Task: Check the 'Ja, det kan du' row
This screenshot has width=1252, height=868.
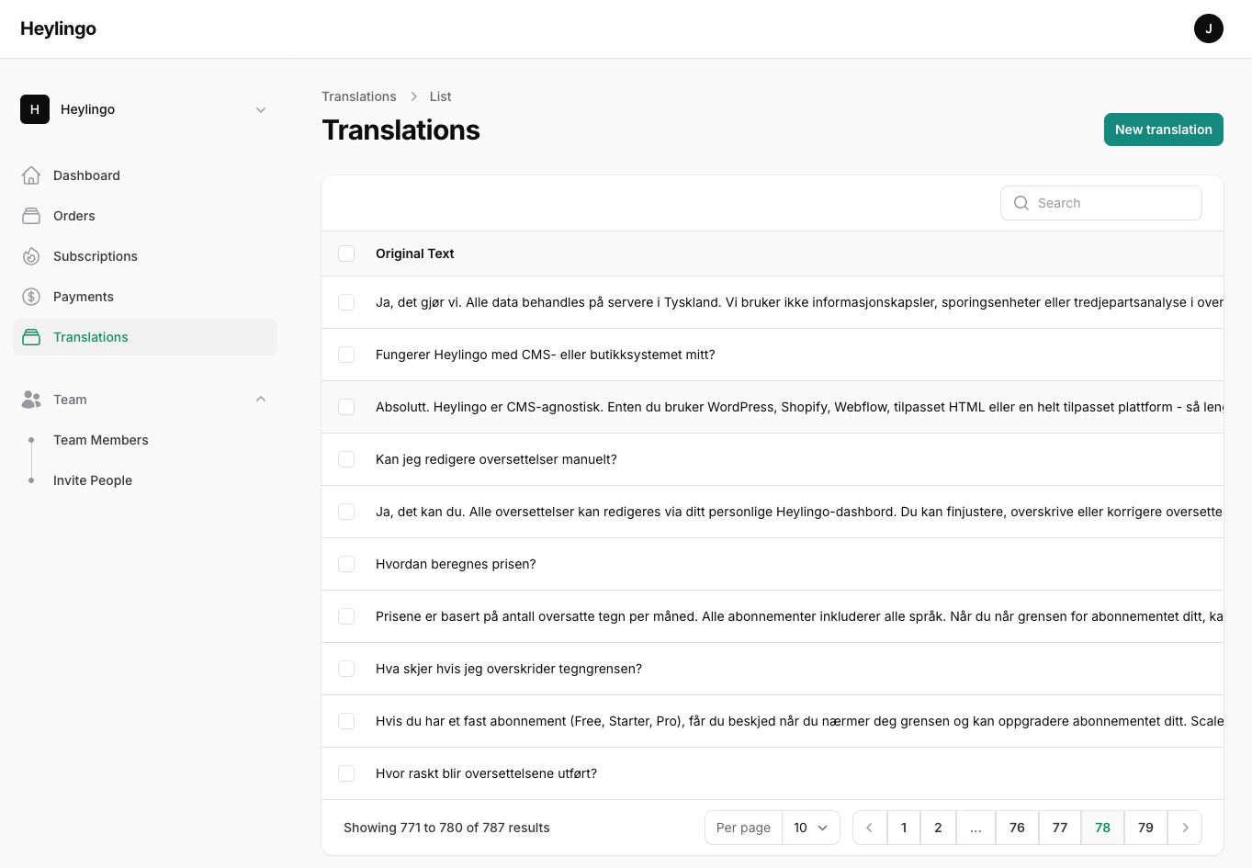Action: click(346, 512)
